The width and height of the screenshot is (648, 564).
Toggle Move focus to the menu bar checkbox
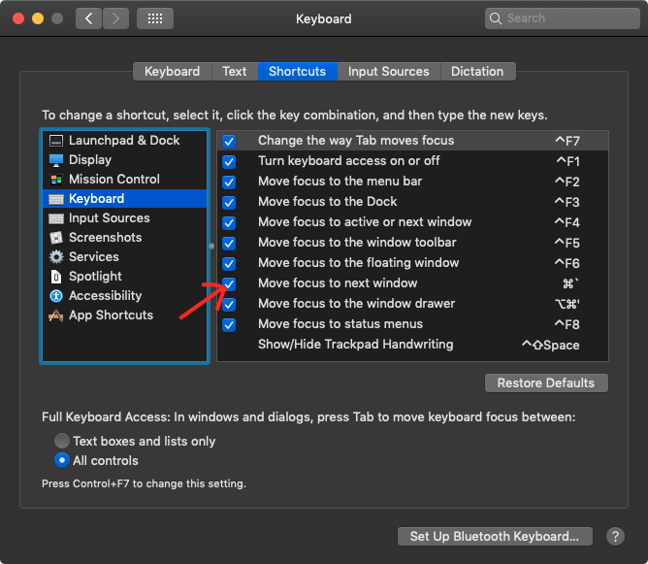click(x=229, y=182)
